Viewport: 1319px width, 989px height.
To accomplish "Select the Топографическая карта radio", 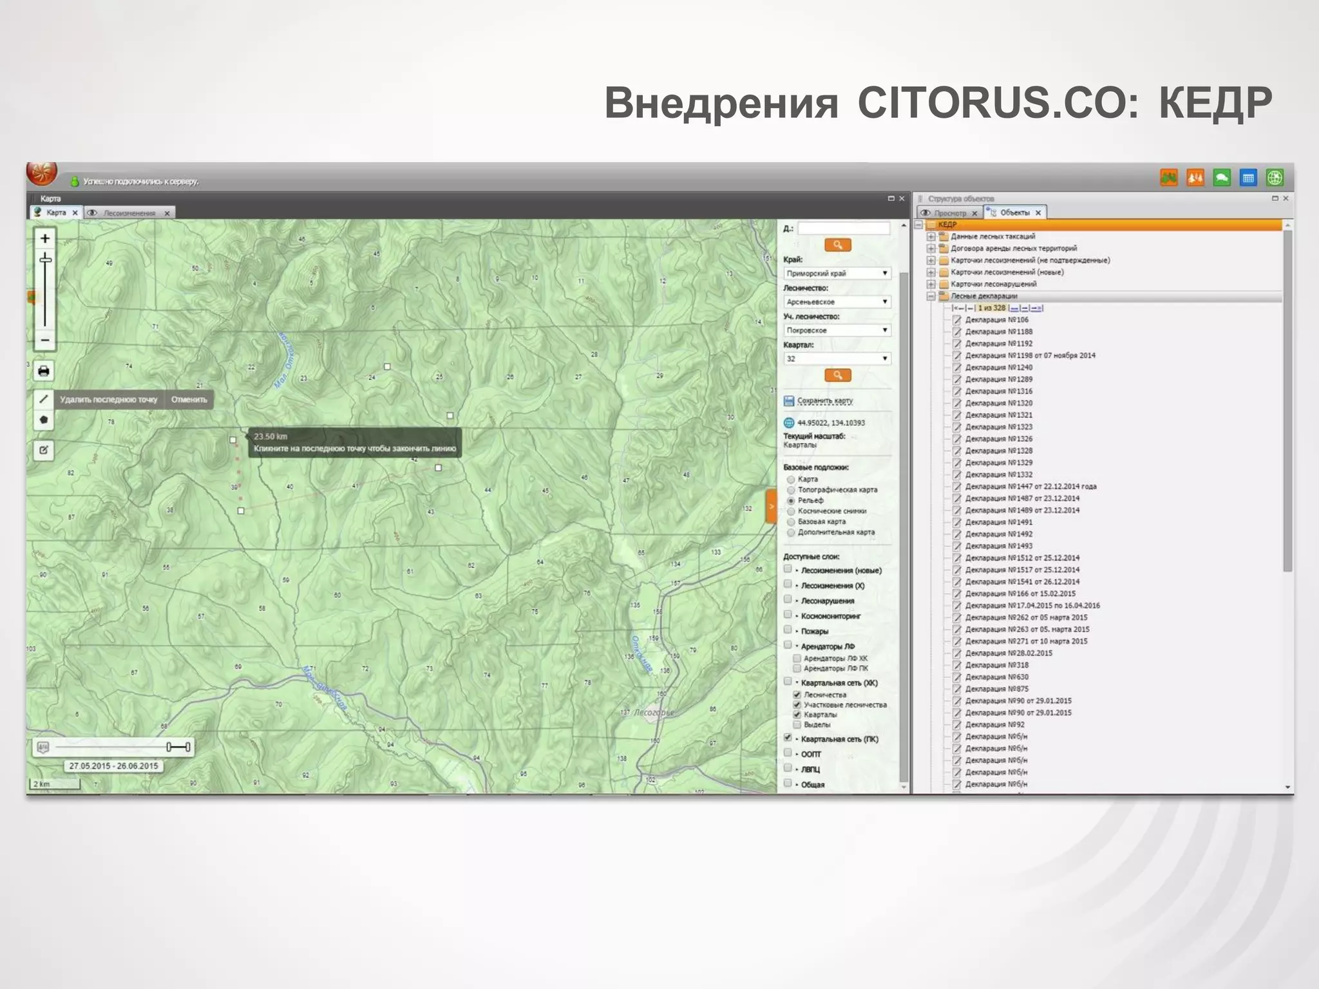I will (791, 490).
